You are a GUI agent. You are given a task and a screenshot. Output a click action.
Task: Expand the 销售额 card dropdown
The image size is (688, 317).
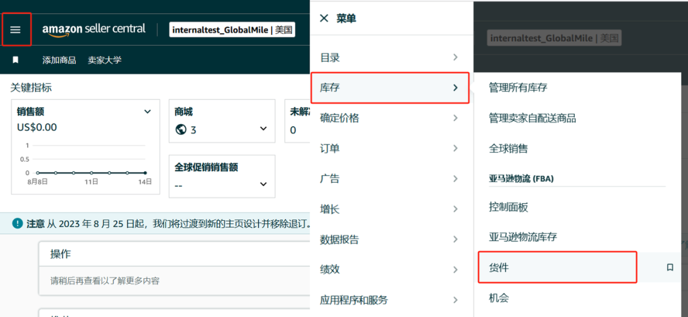[x=147, y=112]
